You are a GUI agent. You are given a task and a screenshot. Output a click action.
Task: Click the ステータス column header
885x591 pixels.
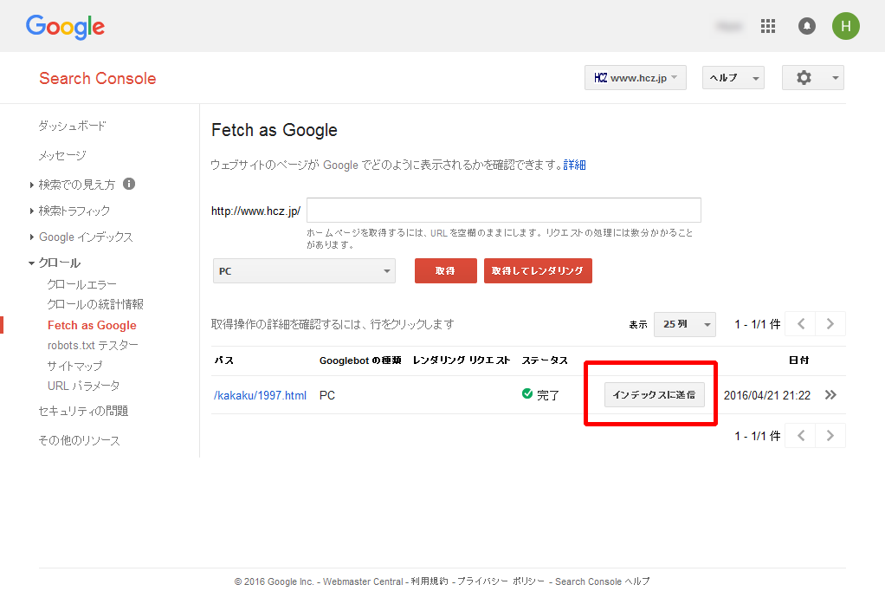(545, 360)
